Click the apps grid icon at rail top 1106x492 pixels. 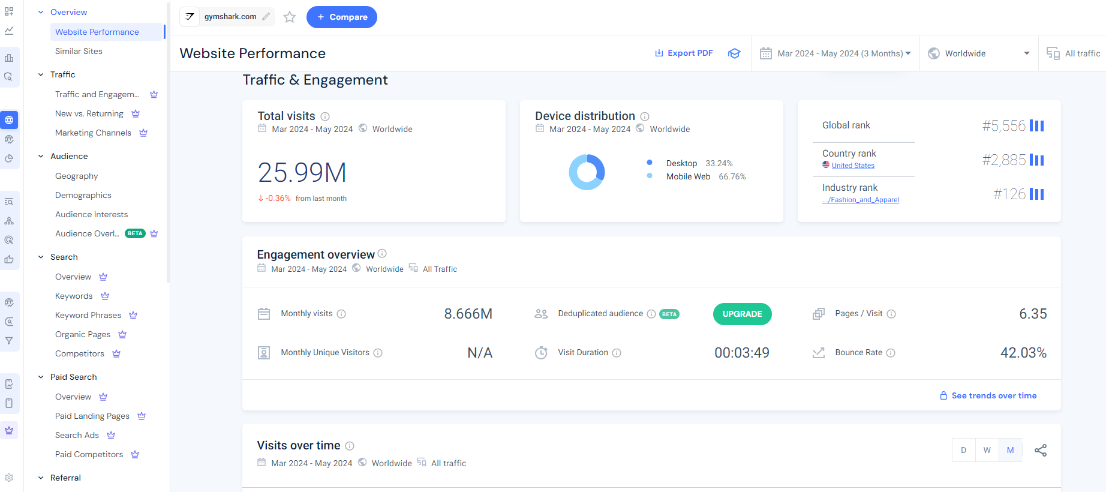click(x=9, y=11)
